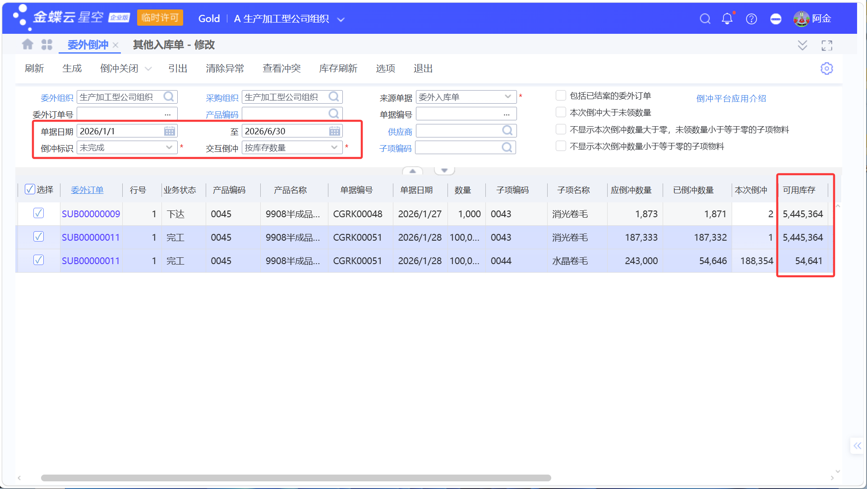The width and height of the screenshot is (867, 489).
Task: Switch to 其他入库单 - 修改 tab
Action: click(174, 45)
